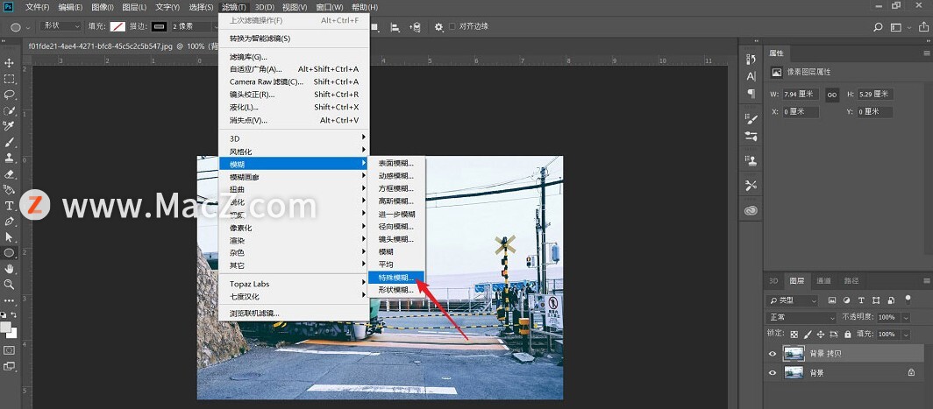The image size is (933, 409).
Task: Click the 填充 fill color swatch
Action: (x=115, y=26)
